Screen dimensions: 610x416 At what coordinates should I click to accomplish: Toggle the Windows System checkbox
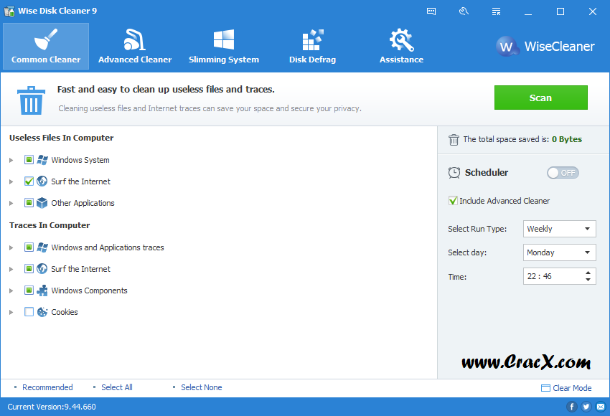tap(29, 160)
